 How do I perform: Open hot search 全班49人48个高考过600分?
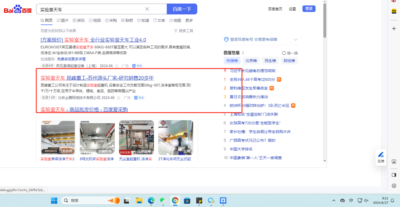point(252,79)
